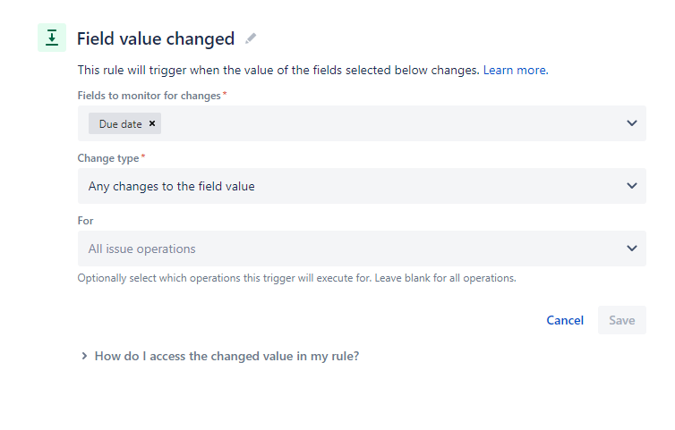
Task: Click the pencil icon to rename the trigger
Action: [251, 38]
